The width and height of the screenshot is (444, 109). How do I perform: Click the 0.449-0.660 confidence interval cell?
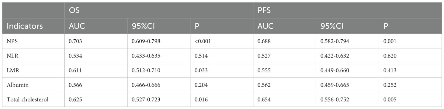(x=334, y=71)
